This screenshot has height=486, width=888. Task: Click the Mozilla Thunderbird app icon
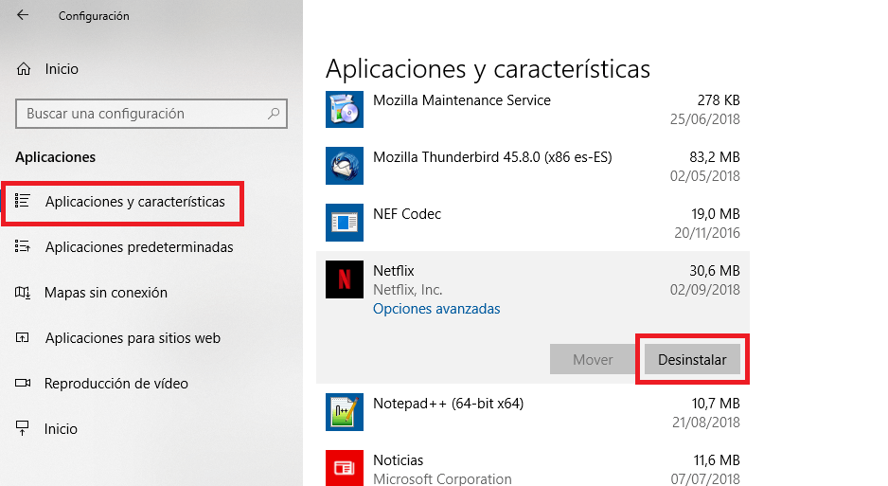pyautogui.click(x=345, y=166)
